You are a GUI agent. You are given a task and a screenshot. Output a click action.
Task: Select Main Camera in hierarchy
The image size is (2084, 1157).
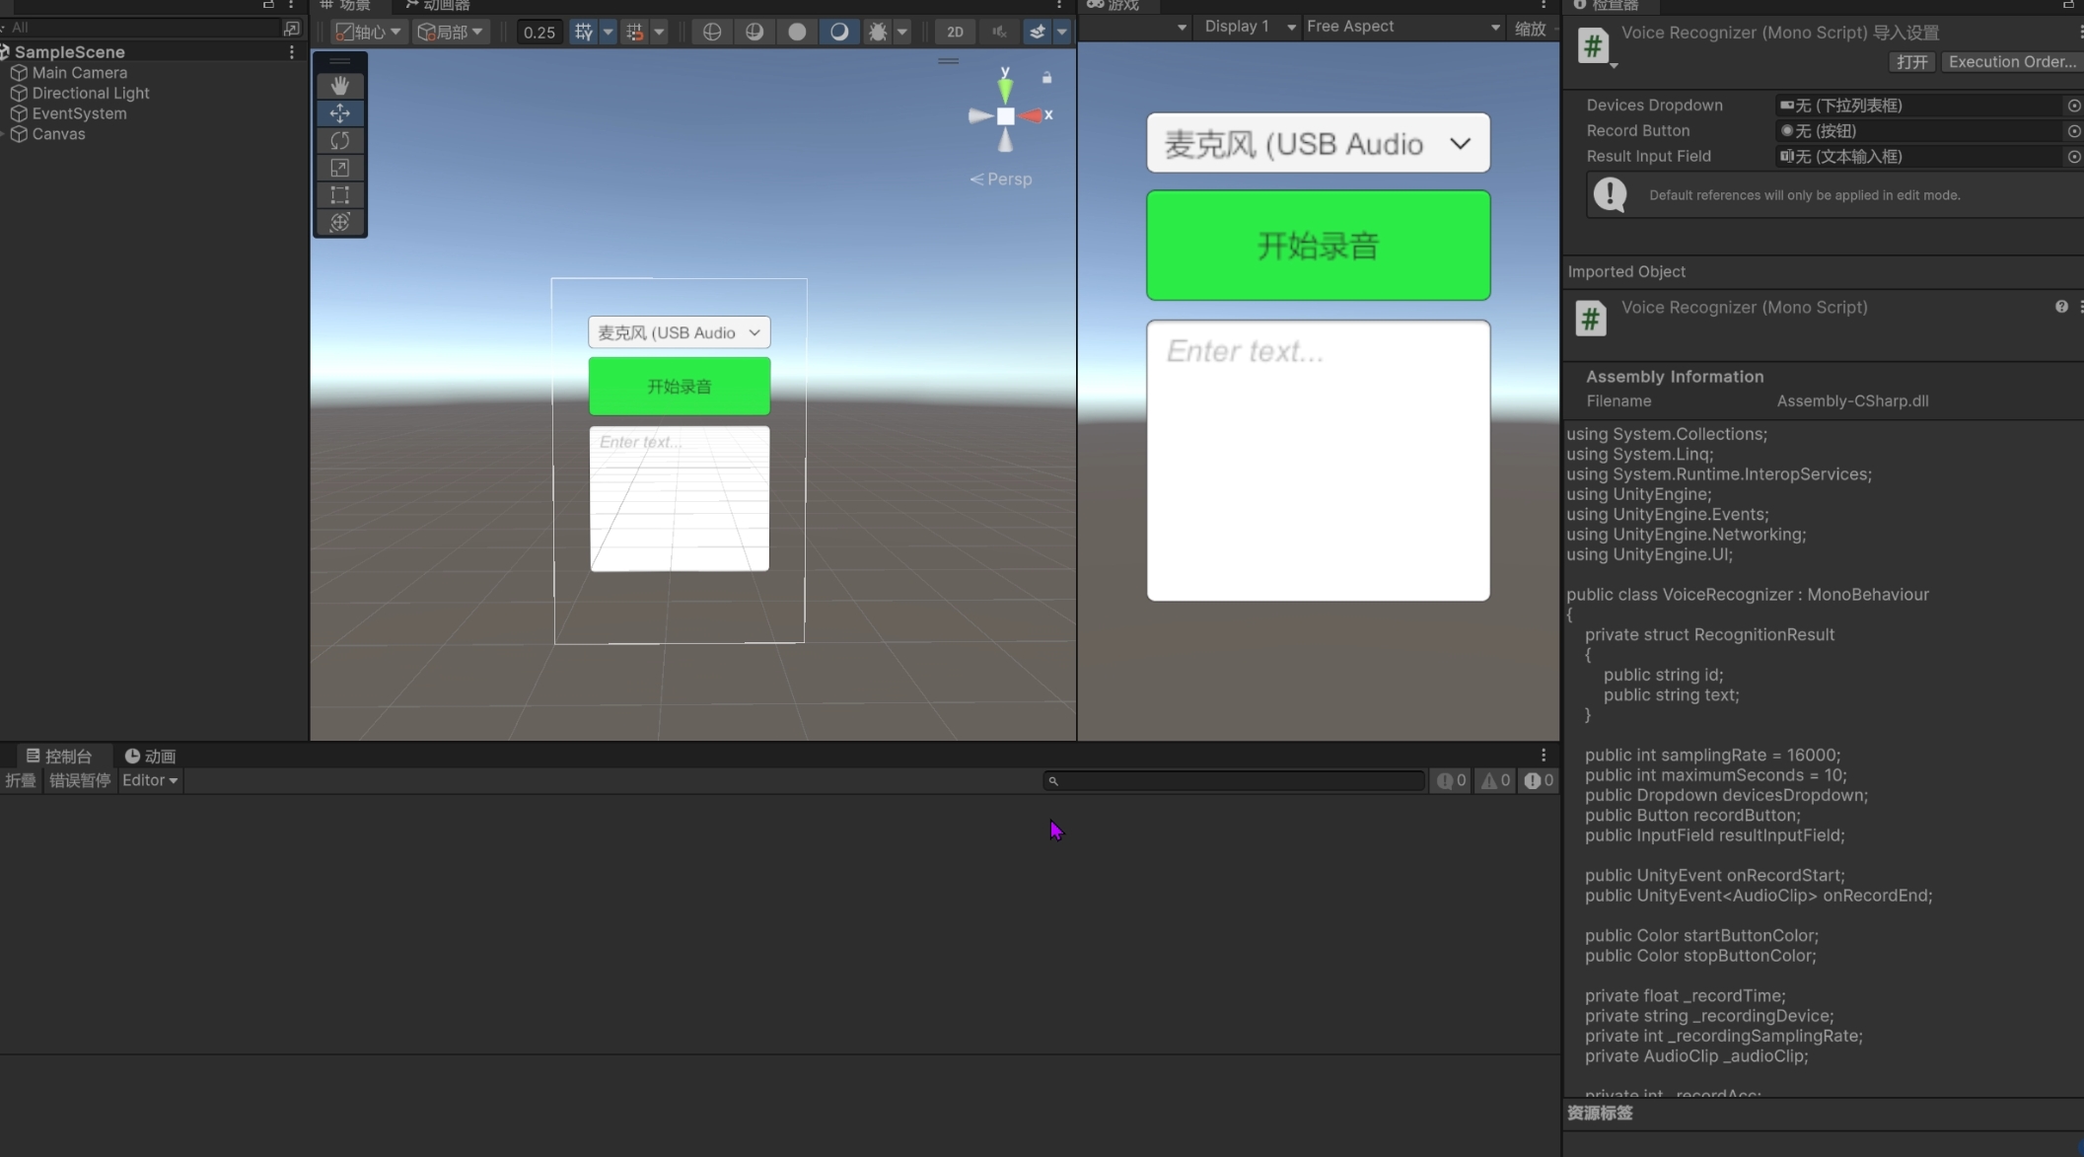click(x=79, y=73)
